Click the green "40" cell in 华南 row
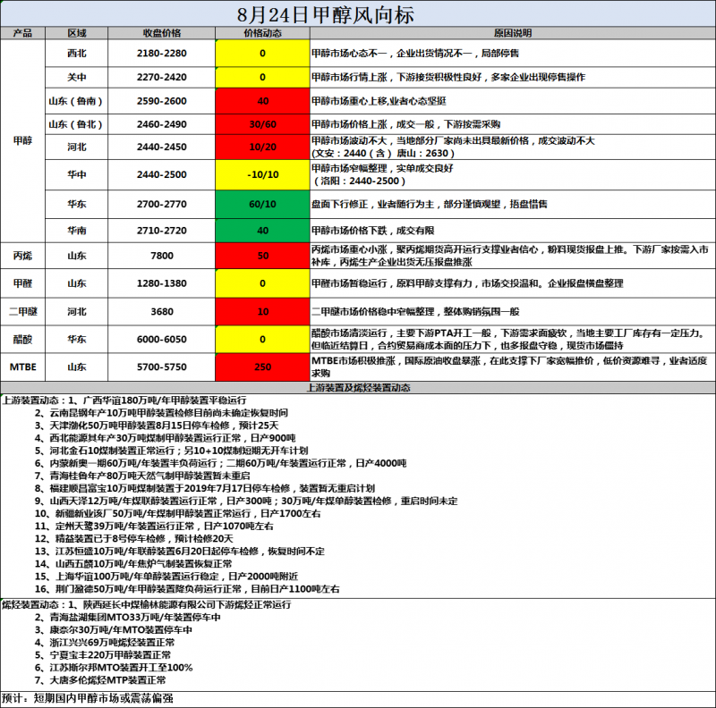This screenshot has height=708, width=716. tap(262, 231)
